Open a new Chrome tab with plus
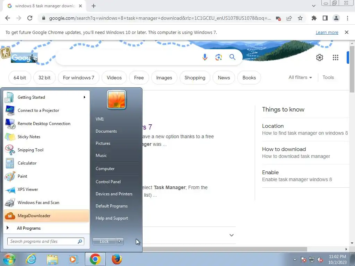The height and width of the screenshot is (266, 355). (x=94, y=6)
